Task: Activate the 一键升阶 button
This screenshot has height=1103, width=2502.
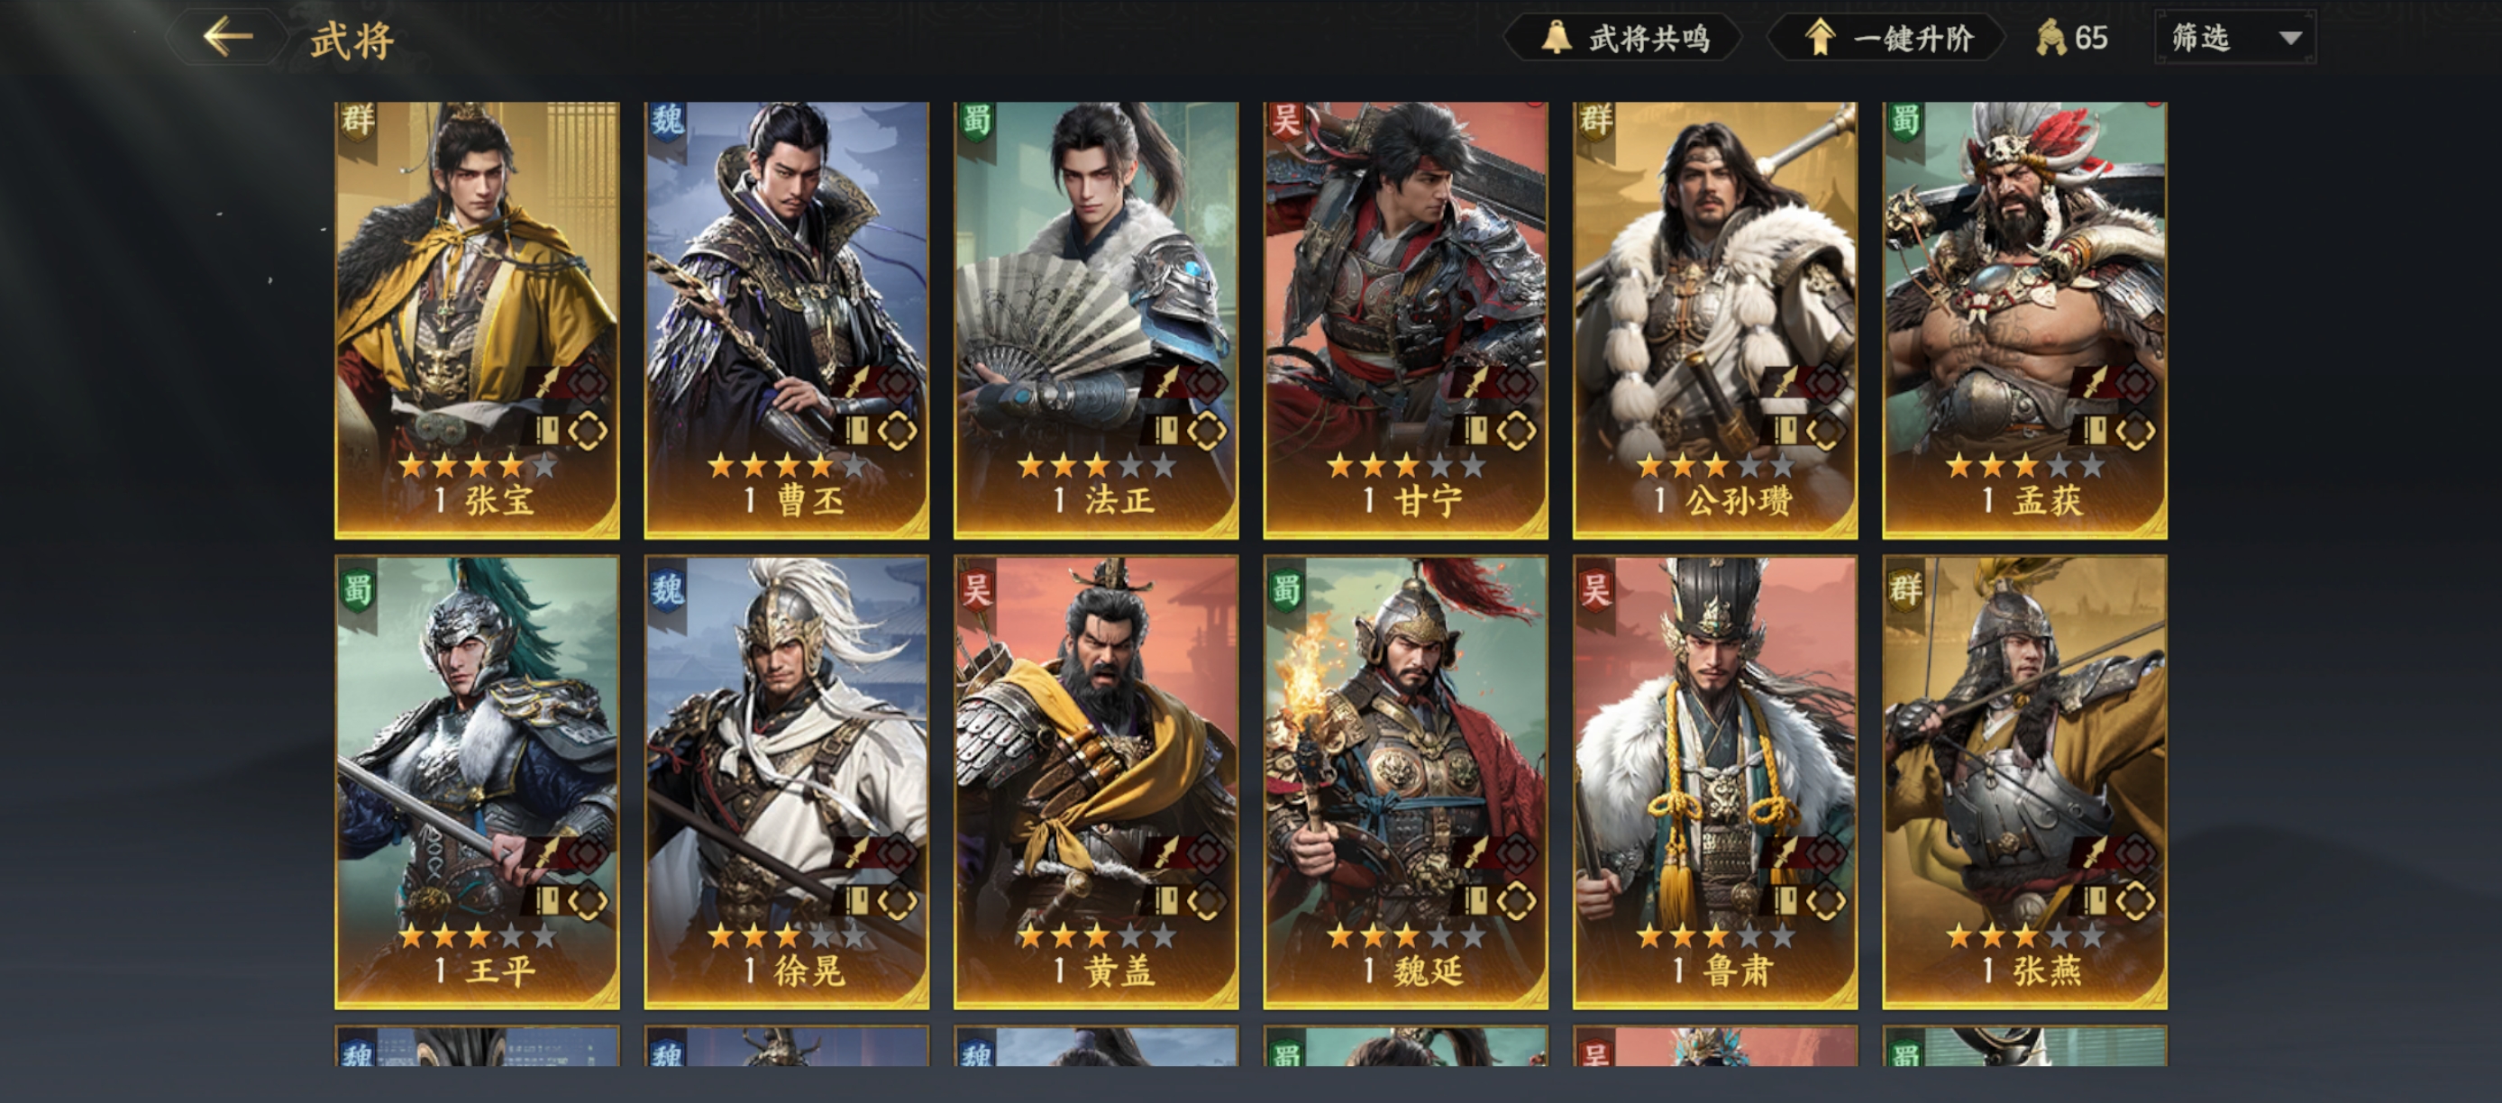Action: (x=1886, y=38)
